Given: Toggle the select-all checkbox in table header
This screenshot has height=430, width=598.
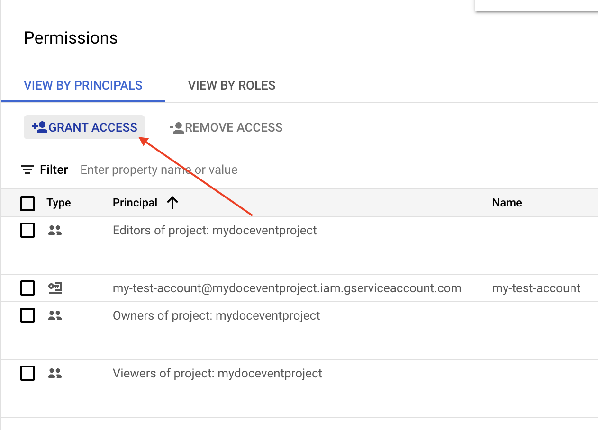Looking at the screenshot, I should (27, 204).
